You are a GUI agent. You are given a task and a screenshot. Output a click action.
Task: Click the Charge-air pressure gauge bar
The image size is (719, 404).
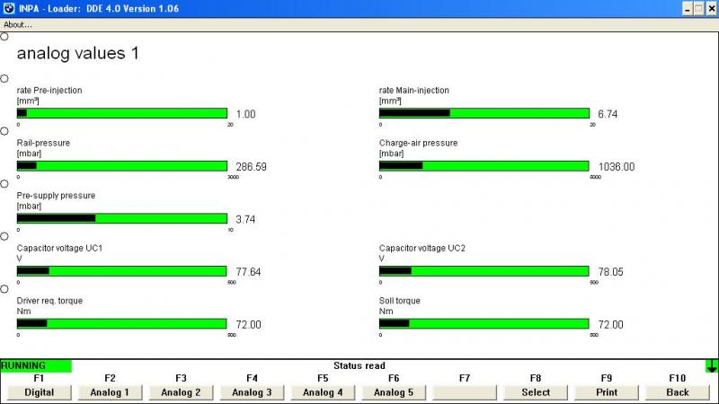click(484, 166)
